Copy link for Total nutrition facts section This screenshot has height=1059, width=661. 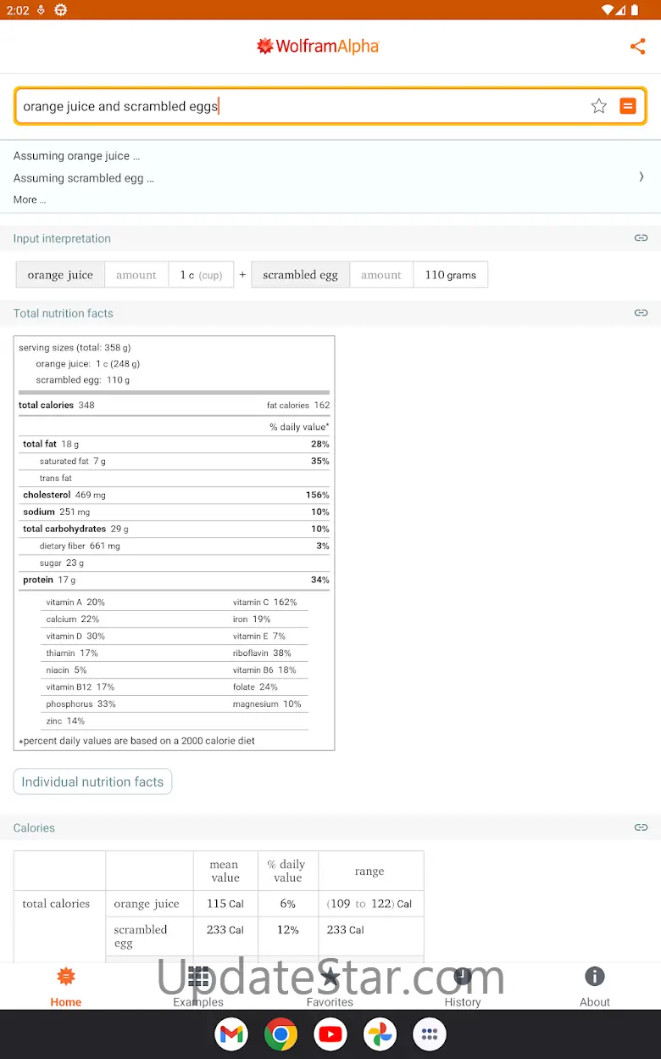tap(641, 313)
